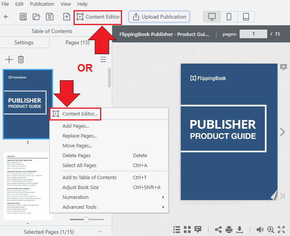290x236 pixels.
Task: Open the Publication menu
Action: tap(42, 4)
